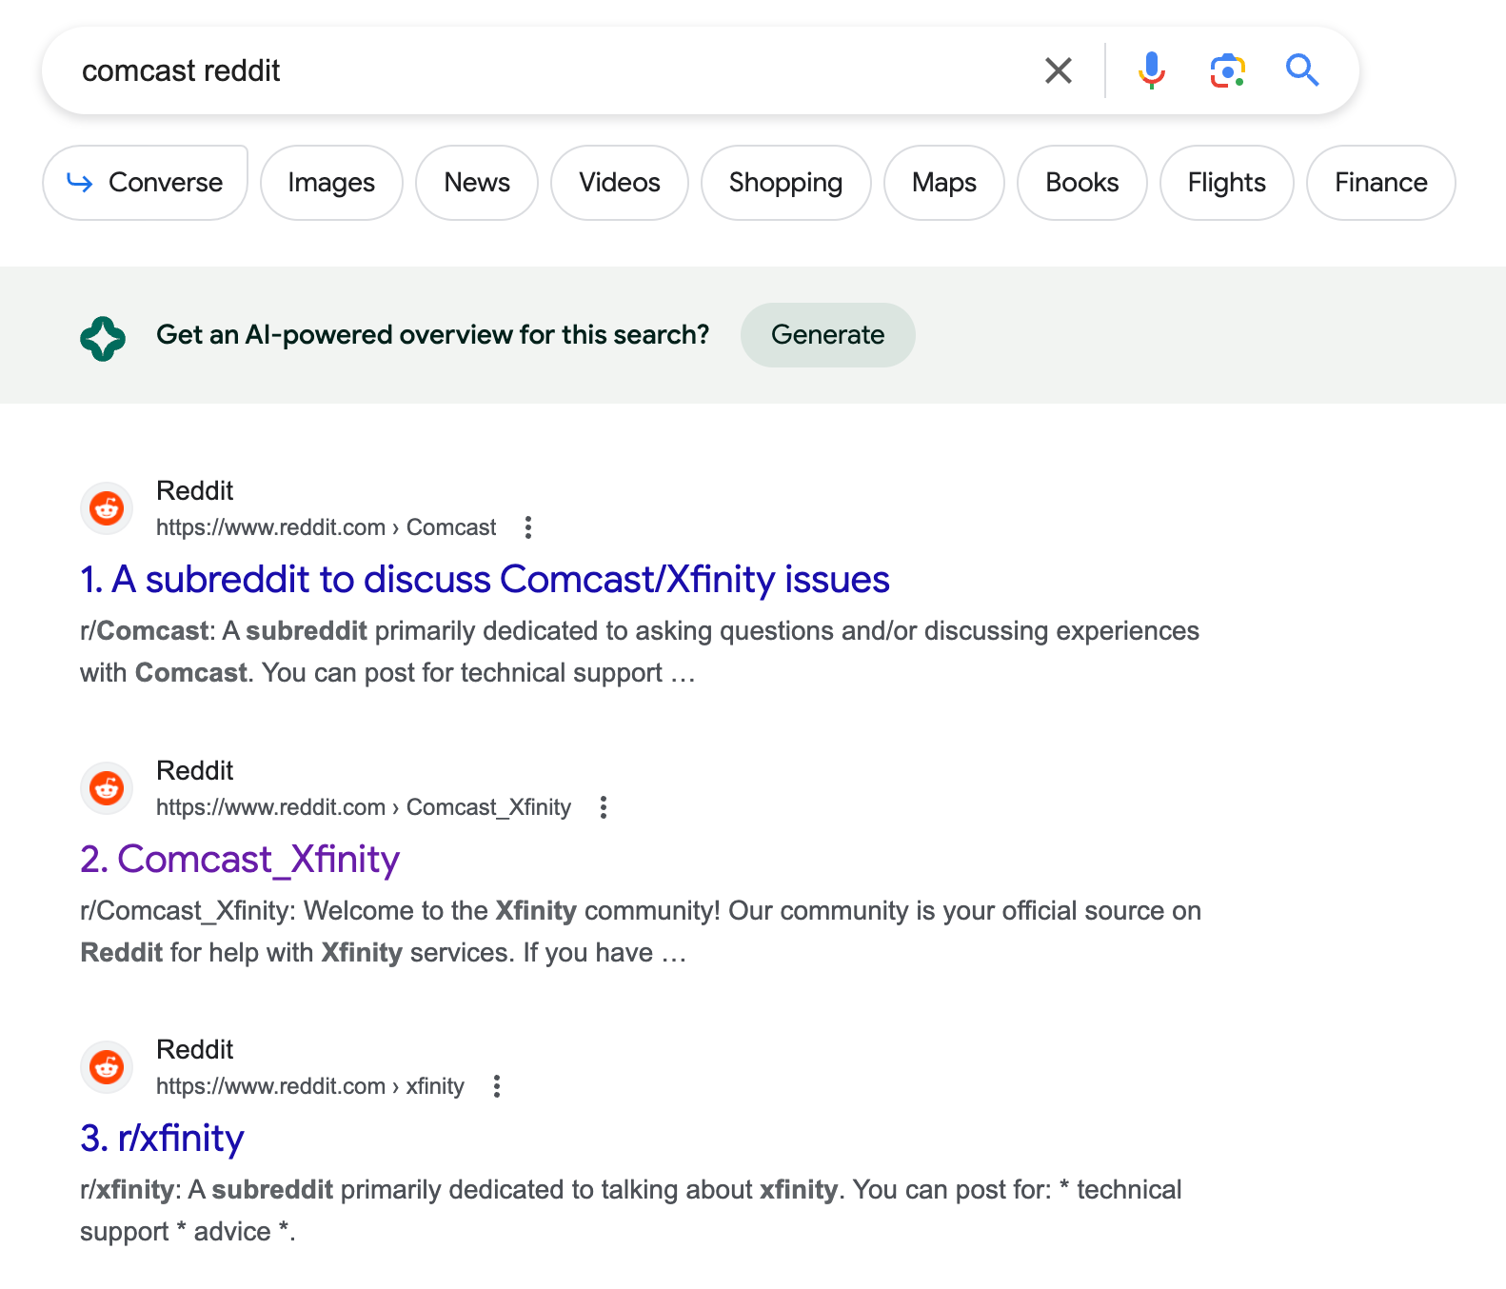Start voice search with the microphone icon
Image resolution: width=1506 pixels, height=1289 pixels.
pos(1151,70)
